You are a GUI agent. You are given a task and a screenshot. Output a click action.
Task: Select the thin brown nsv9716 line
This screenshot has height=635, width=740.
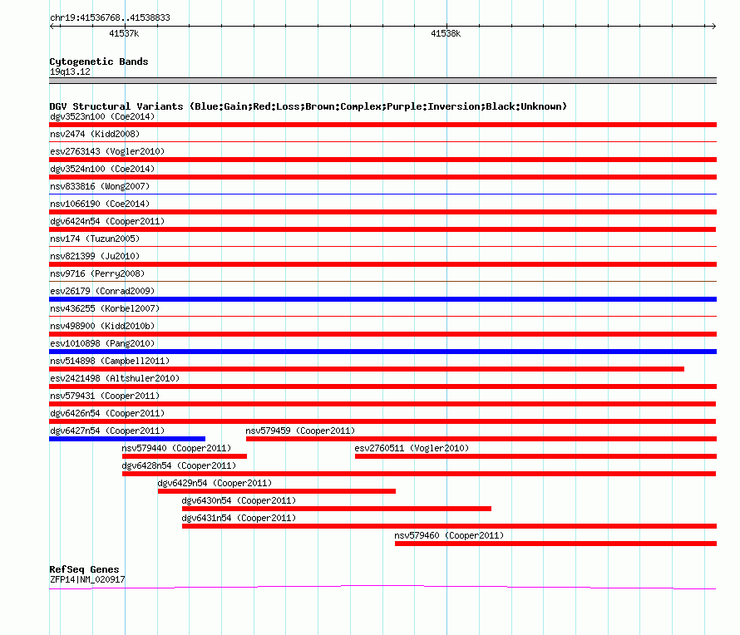tap(382, 281)
